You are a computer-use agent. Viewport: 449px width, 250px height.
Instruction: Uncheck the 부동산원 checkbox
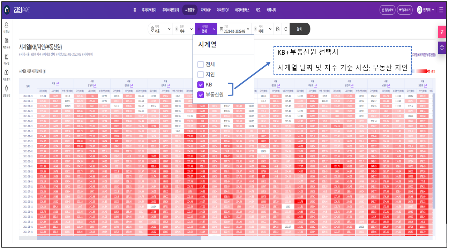(x=201, y=94)
